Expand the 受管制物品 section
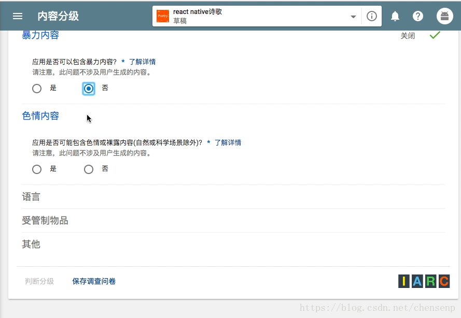 pyautogui.click(x=45, y=220)
